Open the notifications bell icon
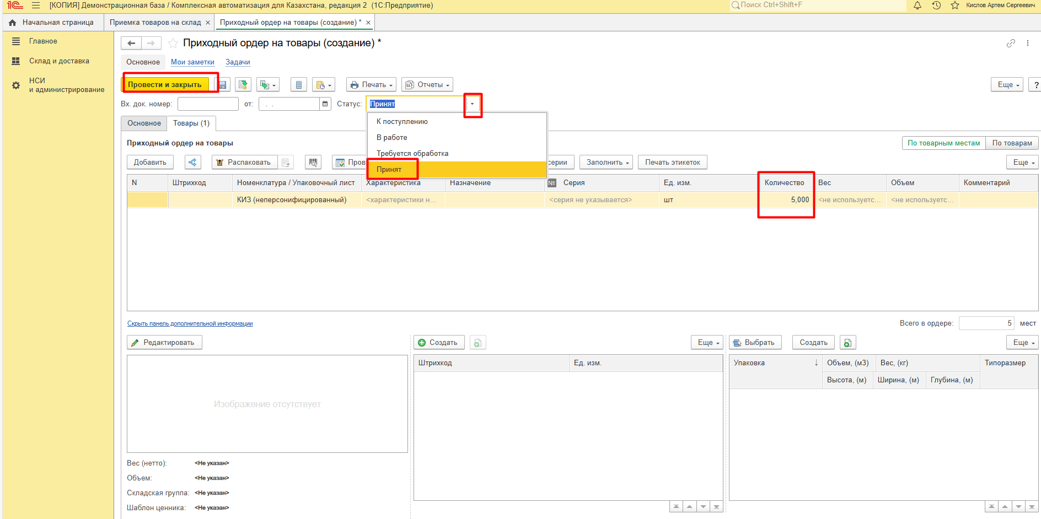 pyautogui.click(x=917, y=6)
